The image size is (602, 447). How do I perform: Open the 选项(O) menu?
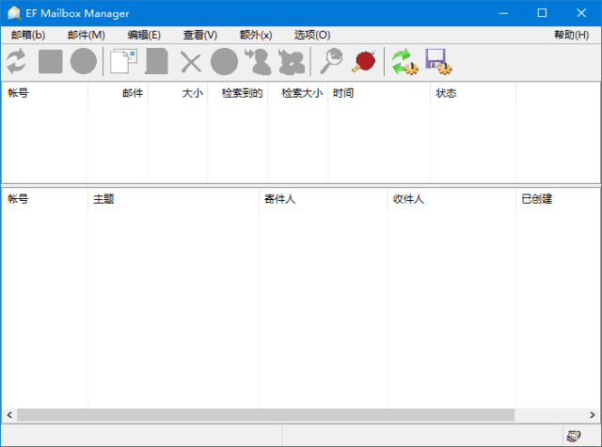tap(312, 35)
